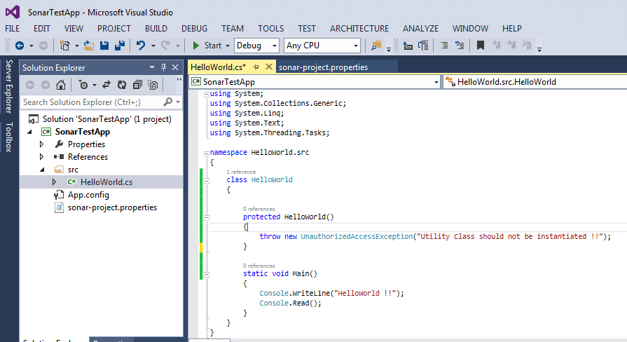Screen dimensions: 627x342
Task: Click the Visual Studio logo icon
Action: pyautogui.click(x=13, y=12)
